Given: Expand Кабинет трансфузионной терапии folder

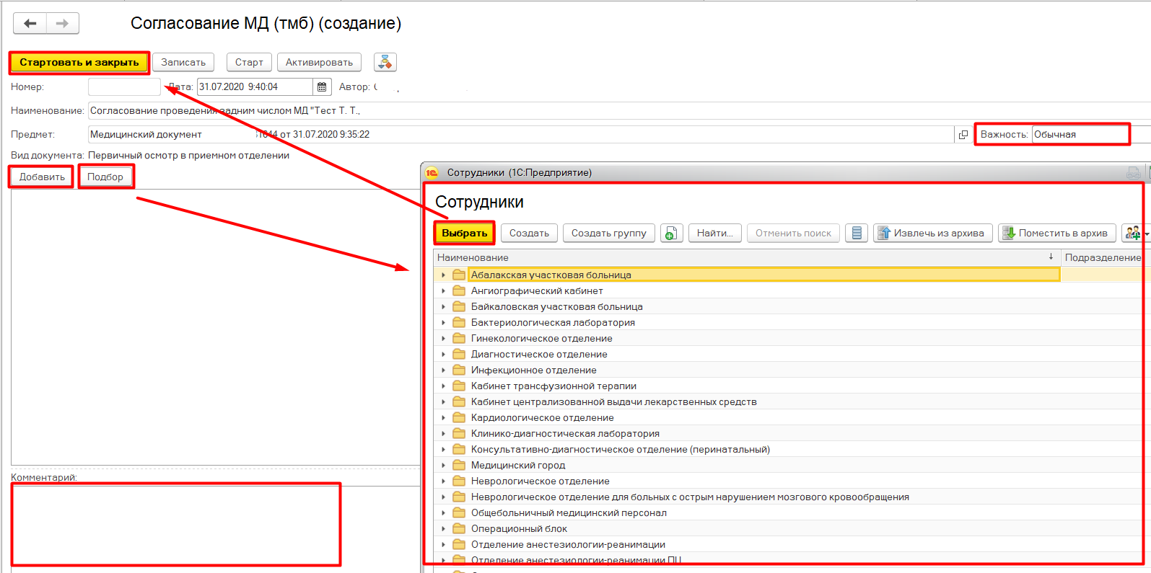Looking at the screenshot, I should [443, 386].
